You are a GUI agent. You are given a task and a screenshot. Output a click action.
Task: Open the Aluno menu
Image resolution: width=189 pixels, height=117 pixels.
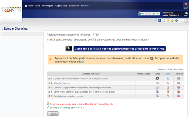click(38, 6)
